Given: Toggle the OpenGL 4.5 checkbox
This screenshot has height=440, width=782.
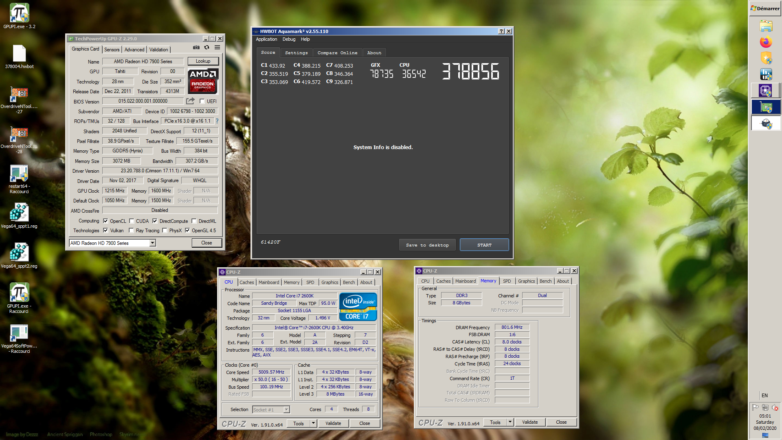Looking at the screenshot, I should click(187, 231).
